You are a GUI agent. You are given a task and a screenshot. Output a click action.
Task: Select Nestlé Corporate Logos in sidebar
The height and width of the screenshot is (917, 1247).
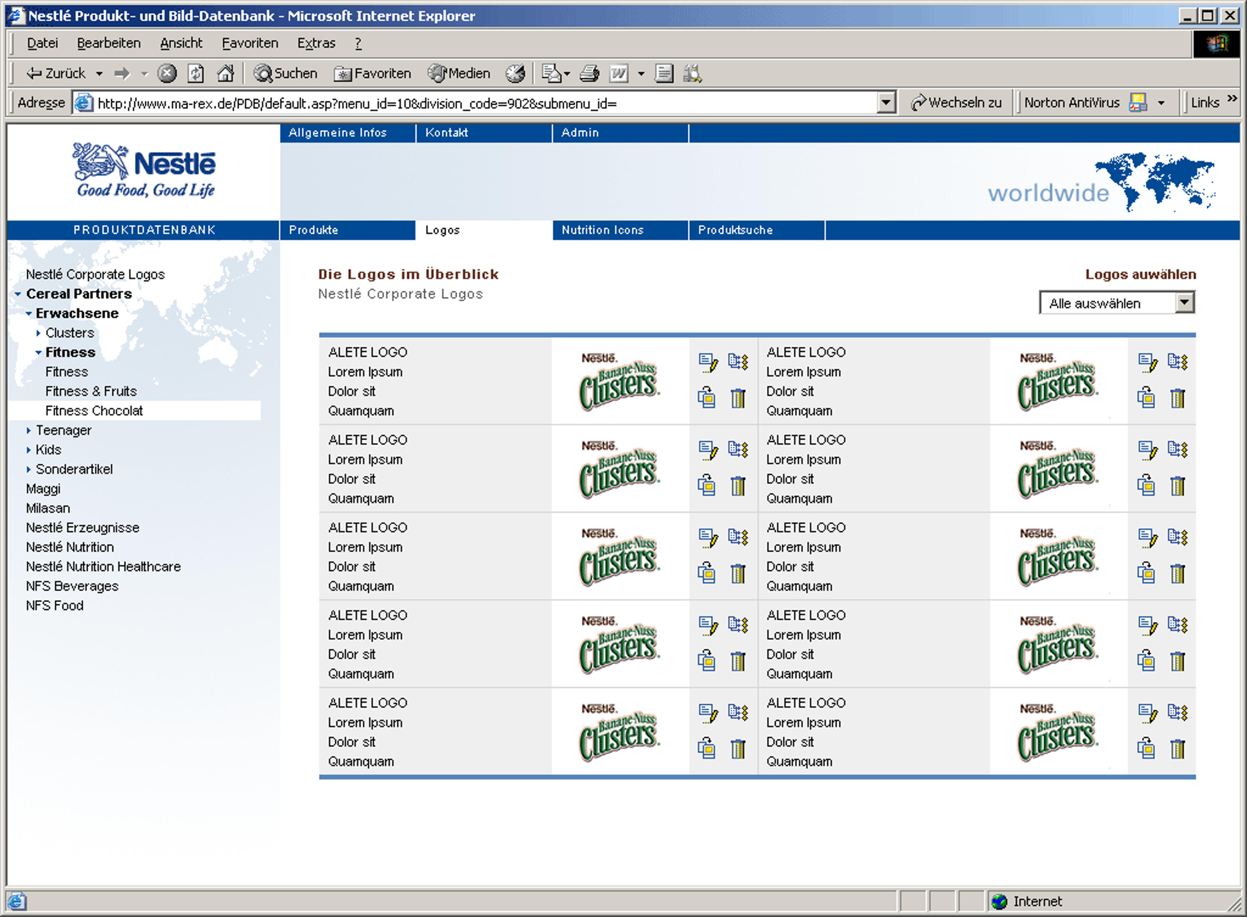[x=95, y=275]
